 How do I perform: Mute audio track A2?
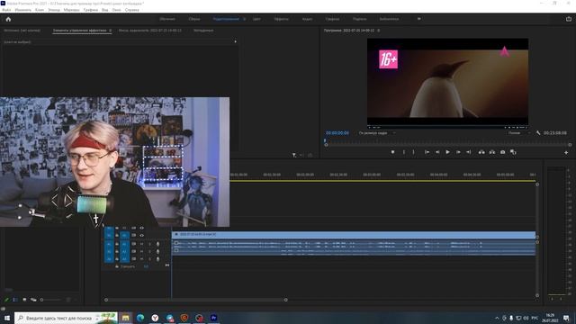click(x=141, y=252)
